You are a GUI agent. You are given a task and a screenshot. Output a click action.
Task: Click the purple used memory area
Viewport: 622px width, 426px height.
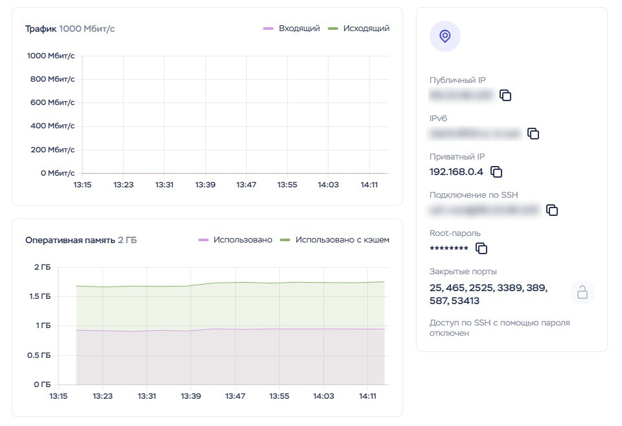click(230, 357)
